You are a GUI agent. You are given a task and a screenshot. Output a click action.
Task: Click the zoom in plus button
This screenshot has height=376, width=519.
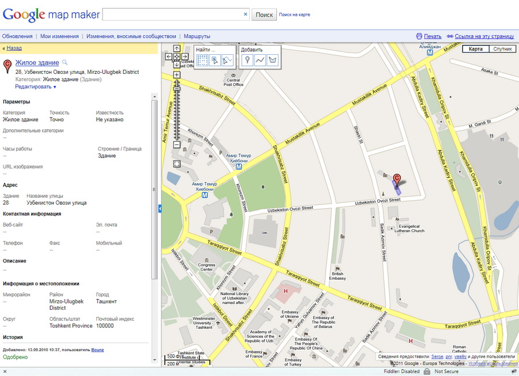coord(177,75)
